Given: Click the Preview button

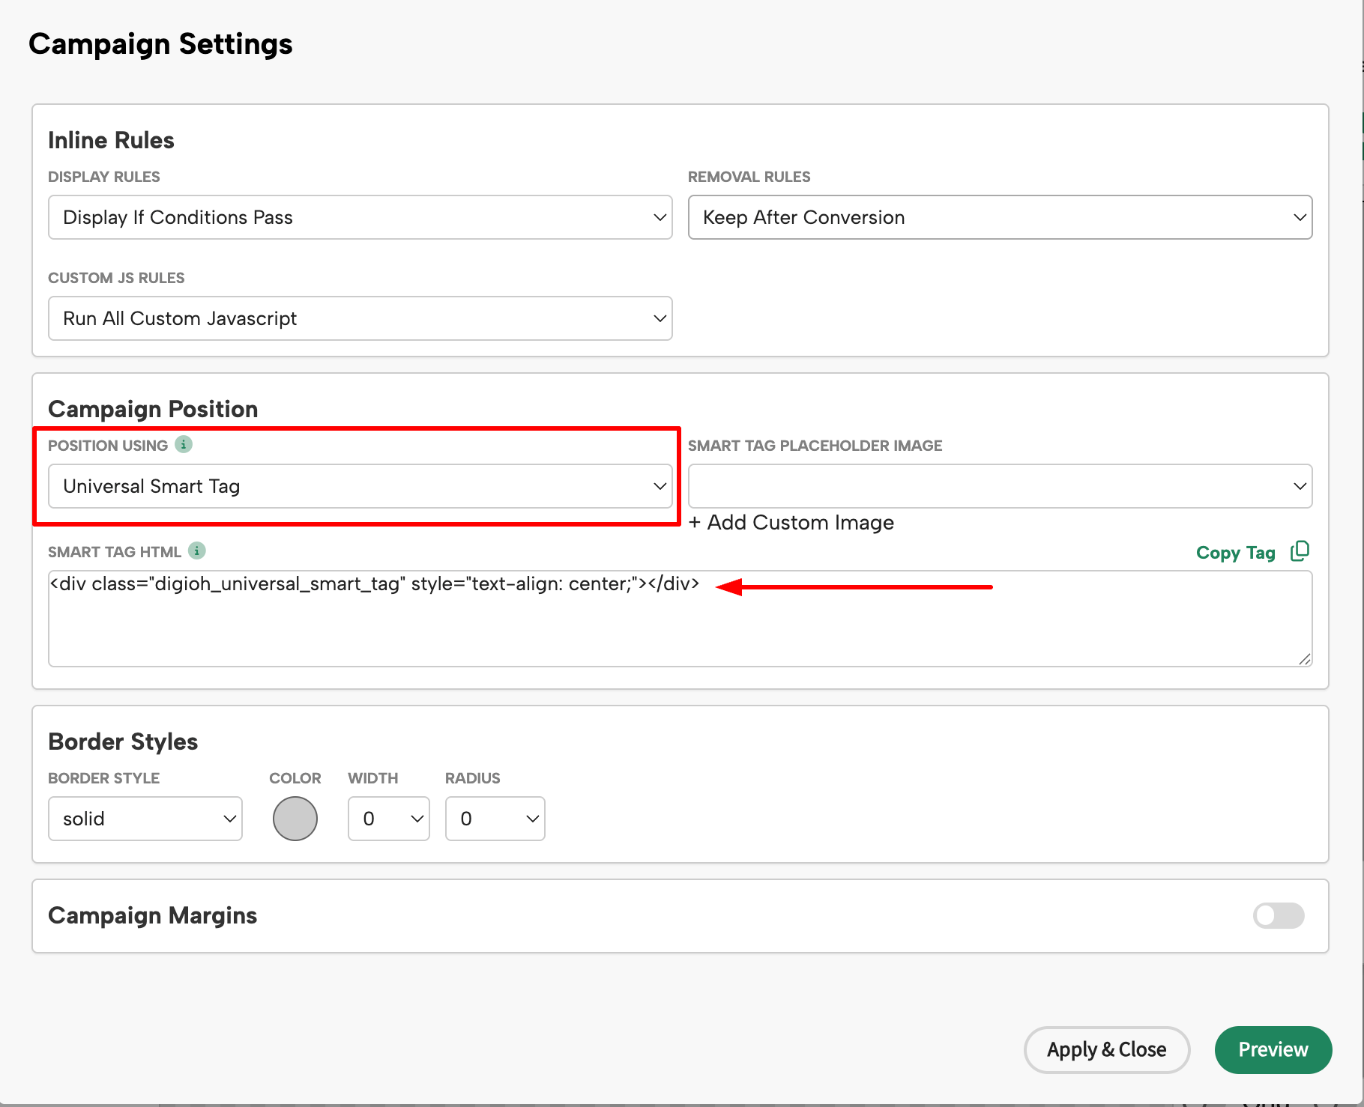Looking at the screenshot, I should (1272, 1049).
